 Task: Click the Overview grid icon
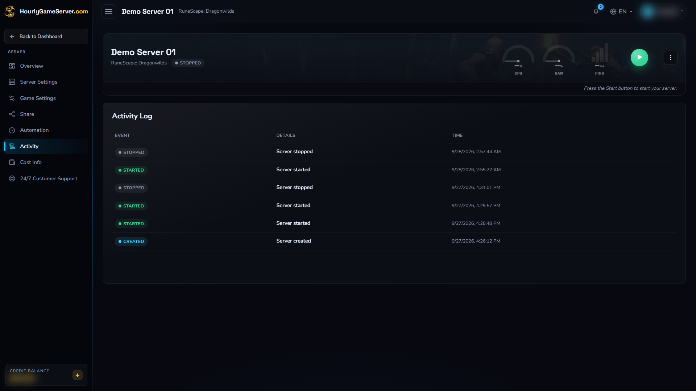click(x=12, y=66)
